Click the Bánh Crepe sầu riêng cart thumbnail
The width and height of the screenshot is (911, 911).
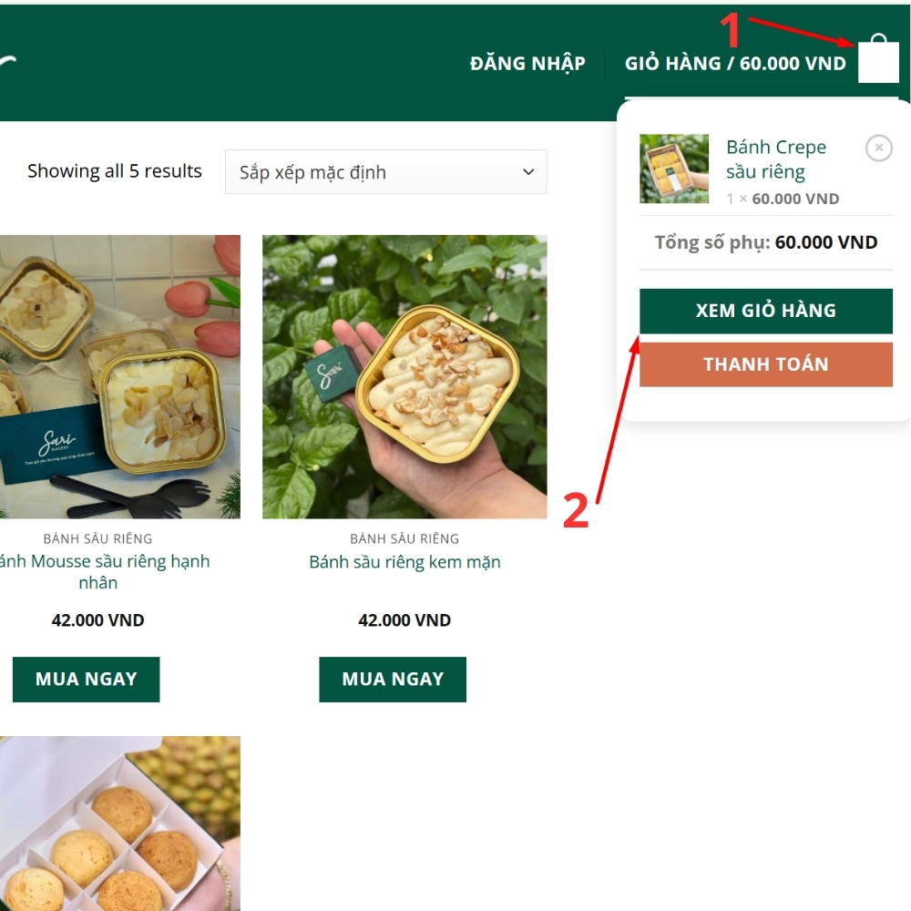click(x=674, y=169)
